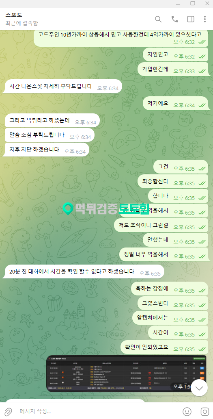
Task: Jump to latest messages with down arrow
Action: pyautogui.click(x=199, y=388)
